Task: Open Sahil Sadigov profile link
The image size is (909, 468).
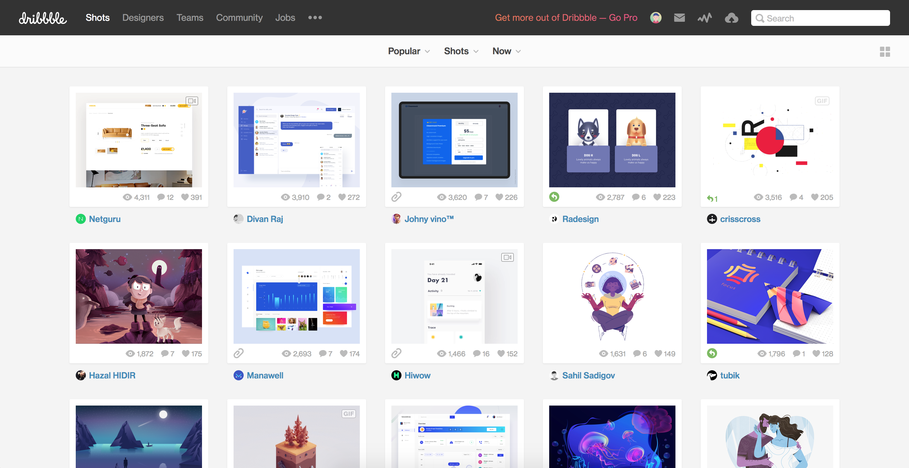Action: [x=589, y=375]
